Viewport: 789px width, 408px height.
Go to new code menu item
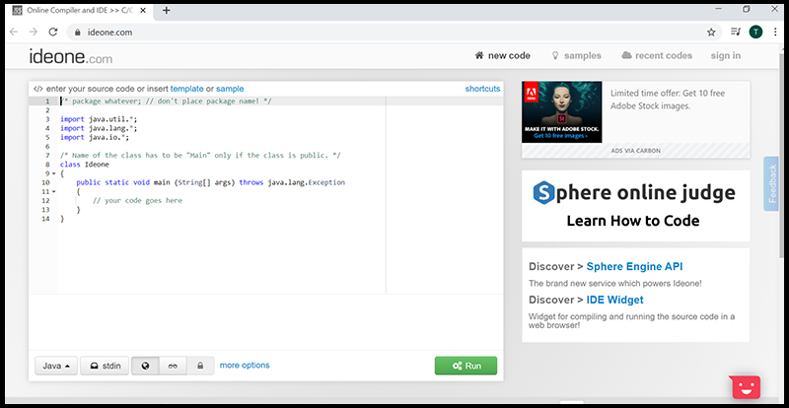click(503, 56)
